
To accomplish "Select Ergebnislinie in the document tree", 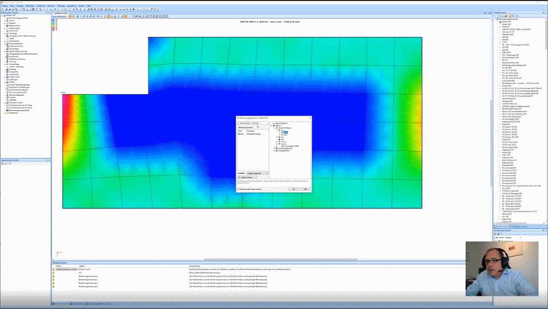I will tap(14, 74).
